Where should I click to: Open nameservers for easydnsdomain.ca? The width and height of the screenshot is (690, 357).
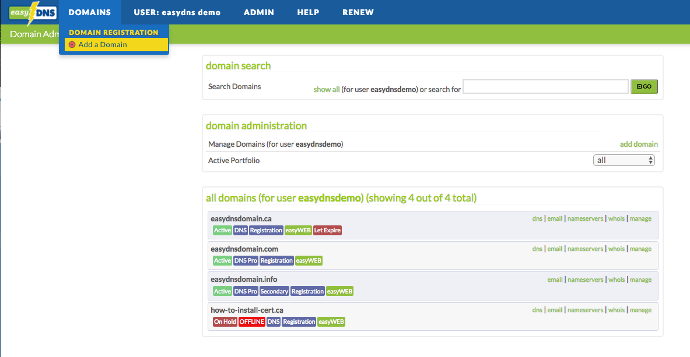coord(585,218)
